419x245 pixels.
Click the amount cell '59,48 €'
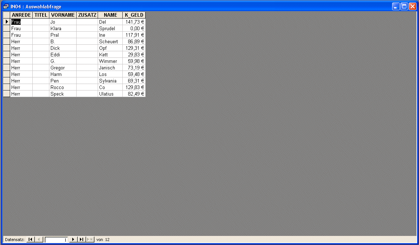pos(134,75)
